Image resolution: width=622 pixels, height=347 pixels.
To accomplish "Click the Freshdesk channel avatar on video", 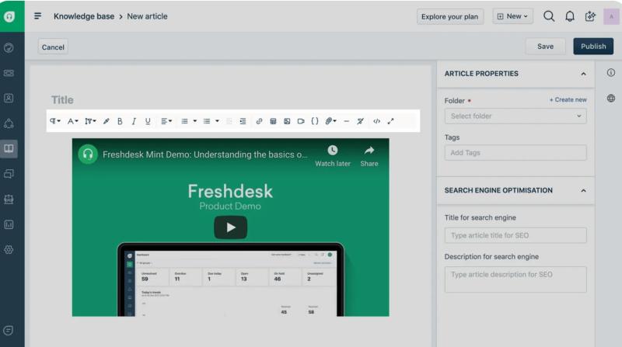I will click(88, 154).
